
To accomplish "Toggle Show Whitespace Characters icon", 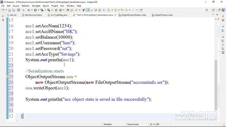I will 103,10.
